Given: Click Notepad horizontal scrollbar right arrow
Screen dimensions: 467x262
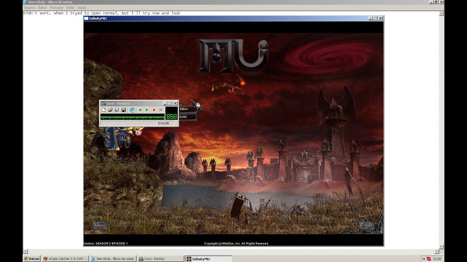Looking at the screenshot, I should [437, 251].
